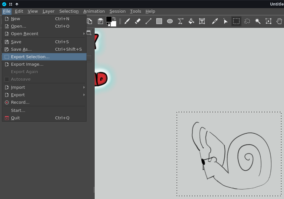The image size is (284, 199).
Task: Click the Paste clipboard toolbar icon
Action: (x=101, y=21)
